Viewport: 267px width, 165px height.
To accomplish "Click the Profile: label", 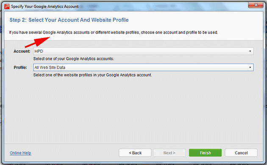I will coord(20,68).
